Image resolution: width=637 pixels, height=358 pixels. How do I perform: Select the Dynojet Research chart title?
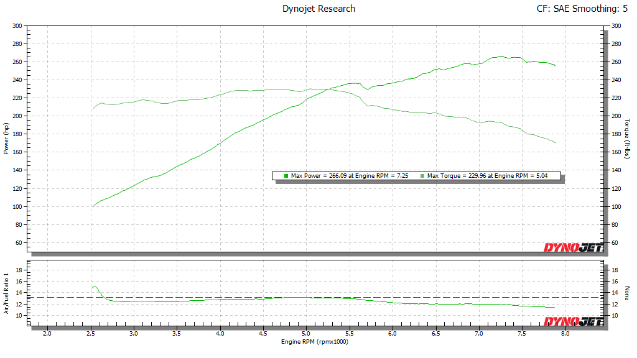pos(318,9)
